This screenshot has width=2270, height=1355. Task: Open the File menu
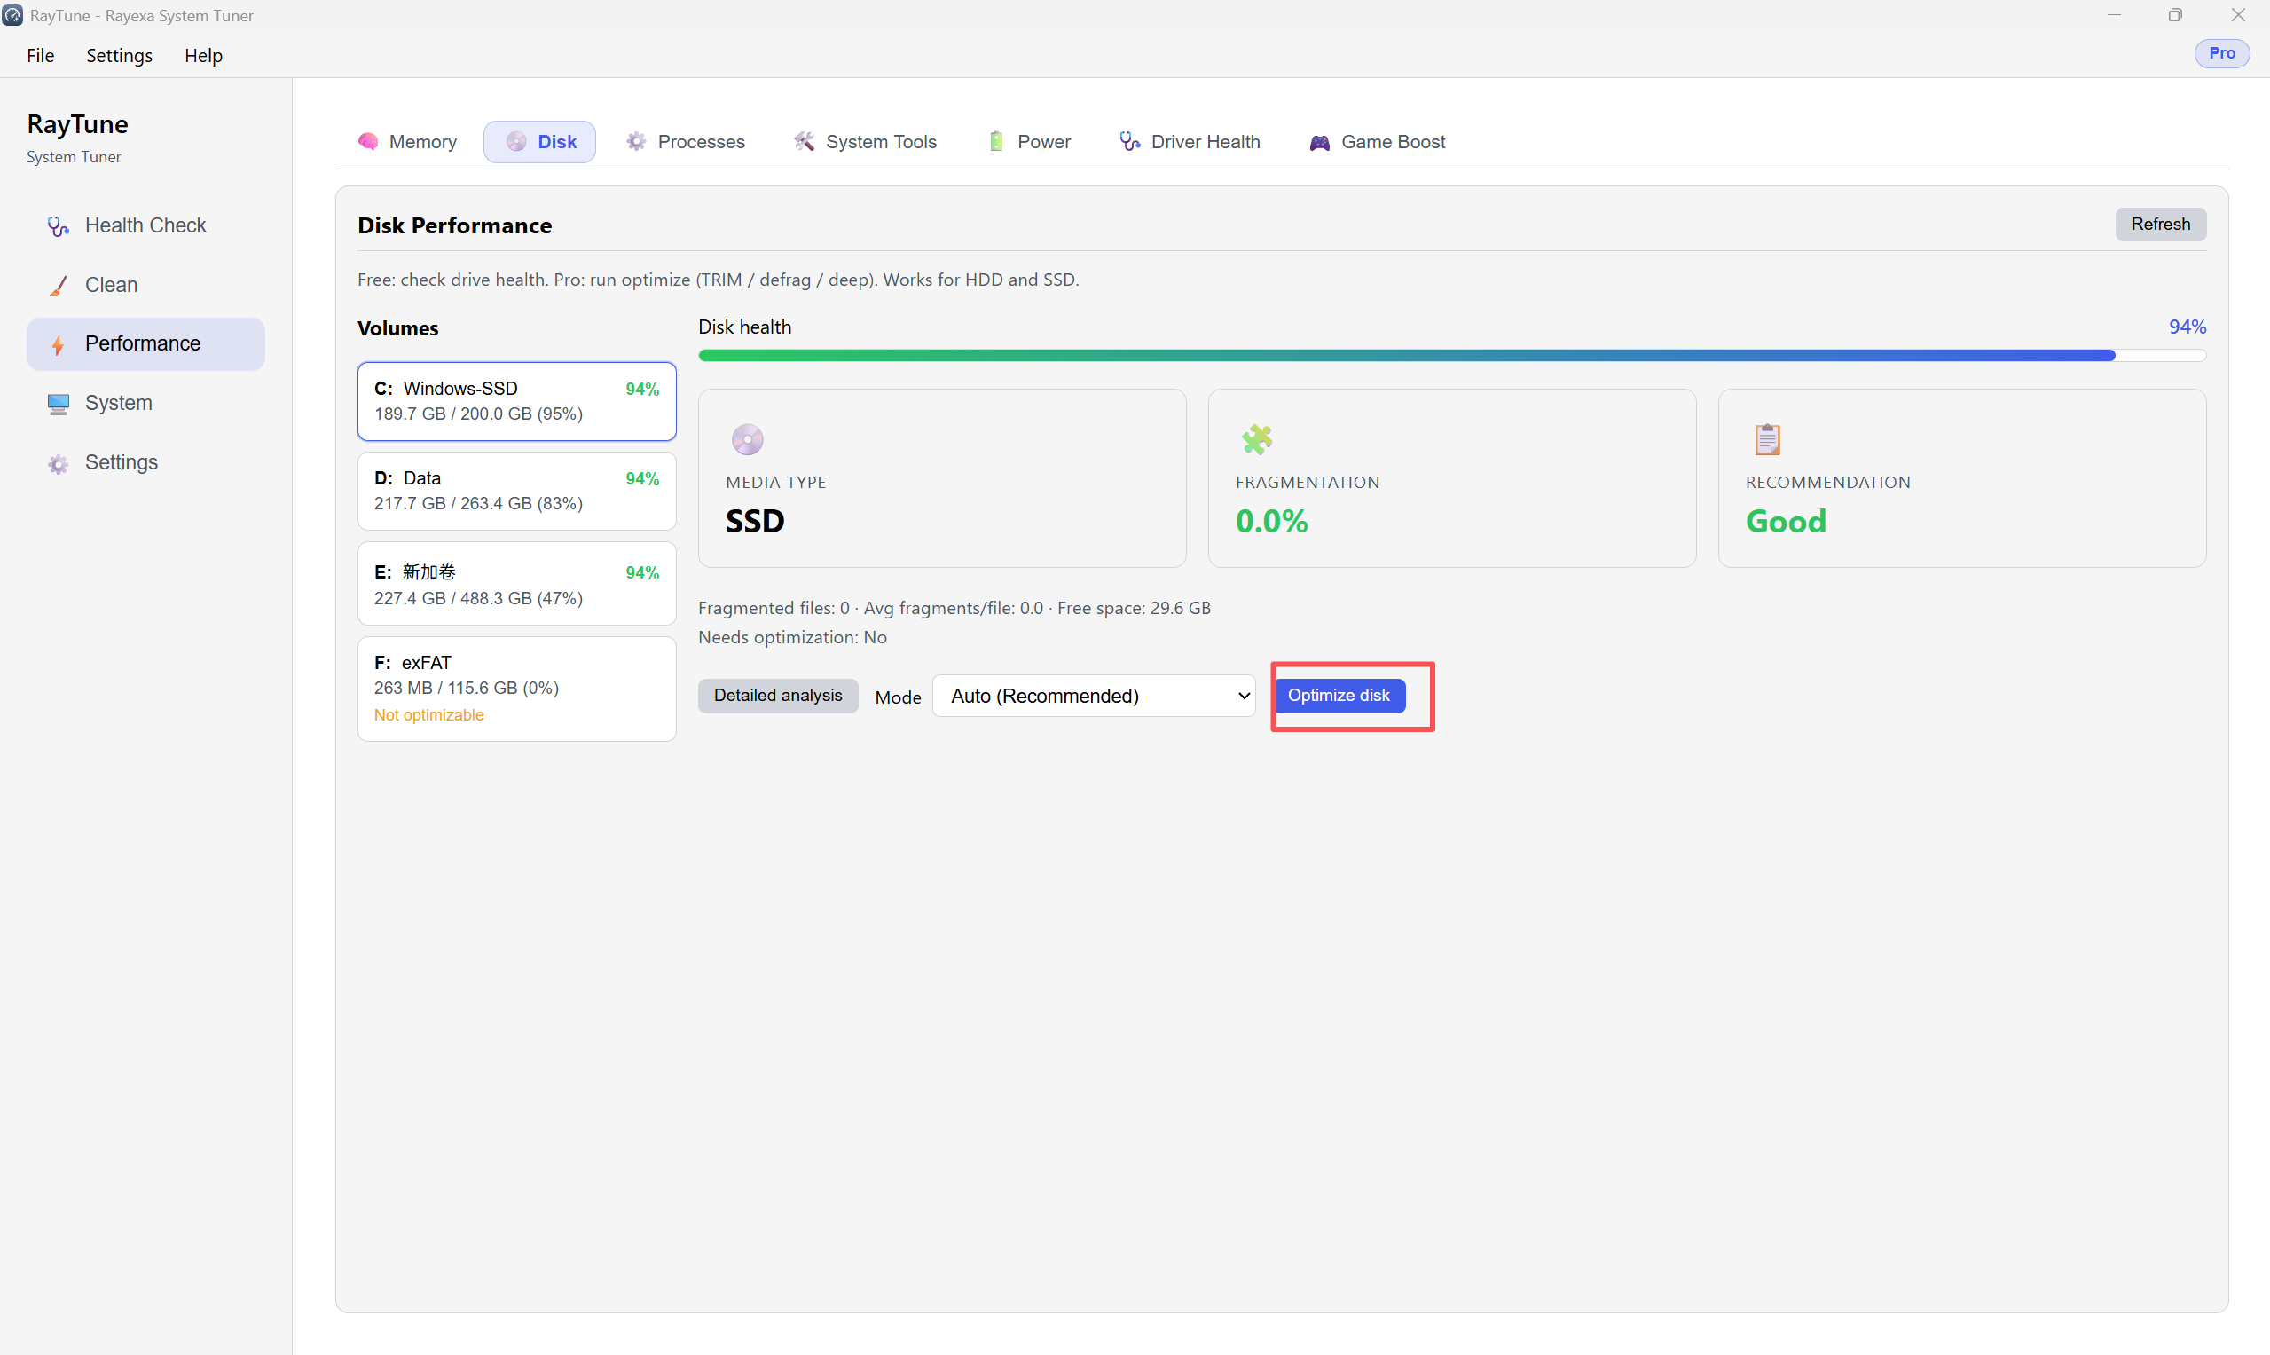(x=40, y=55)
